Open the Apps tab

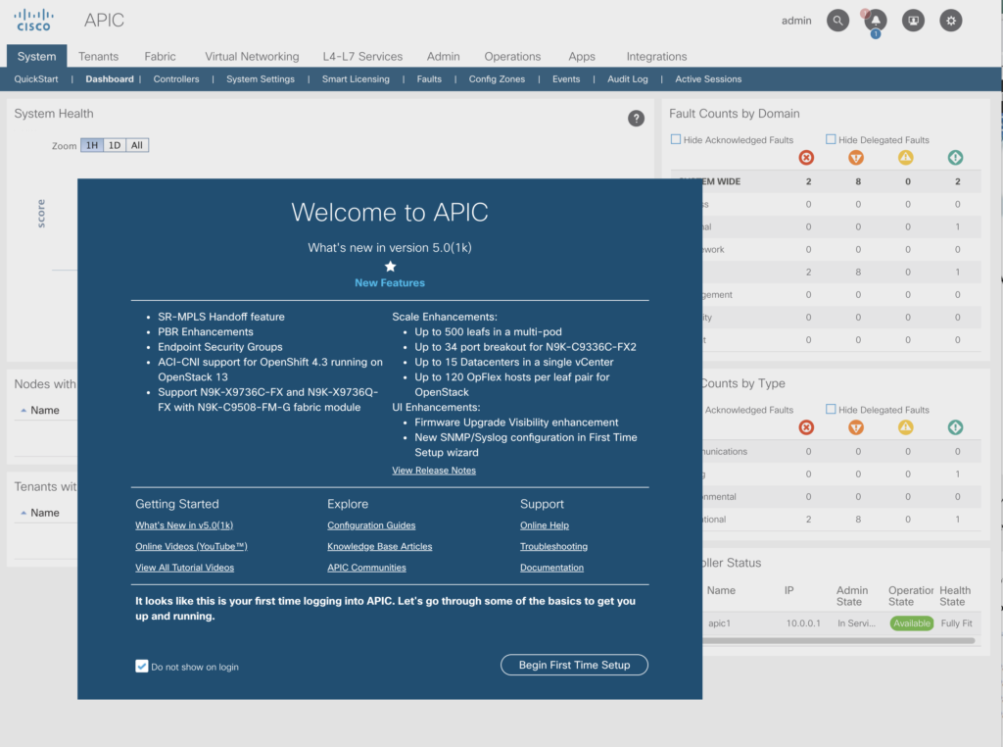(x=582, y=56)
